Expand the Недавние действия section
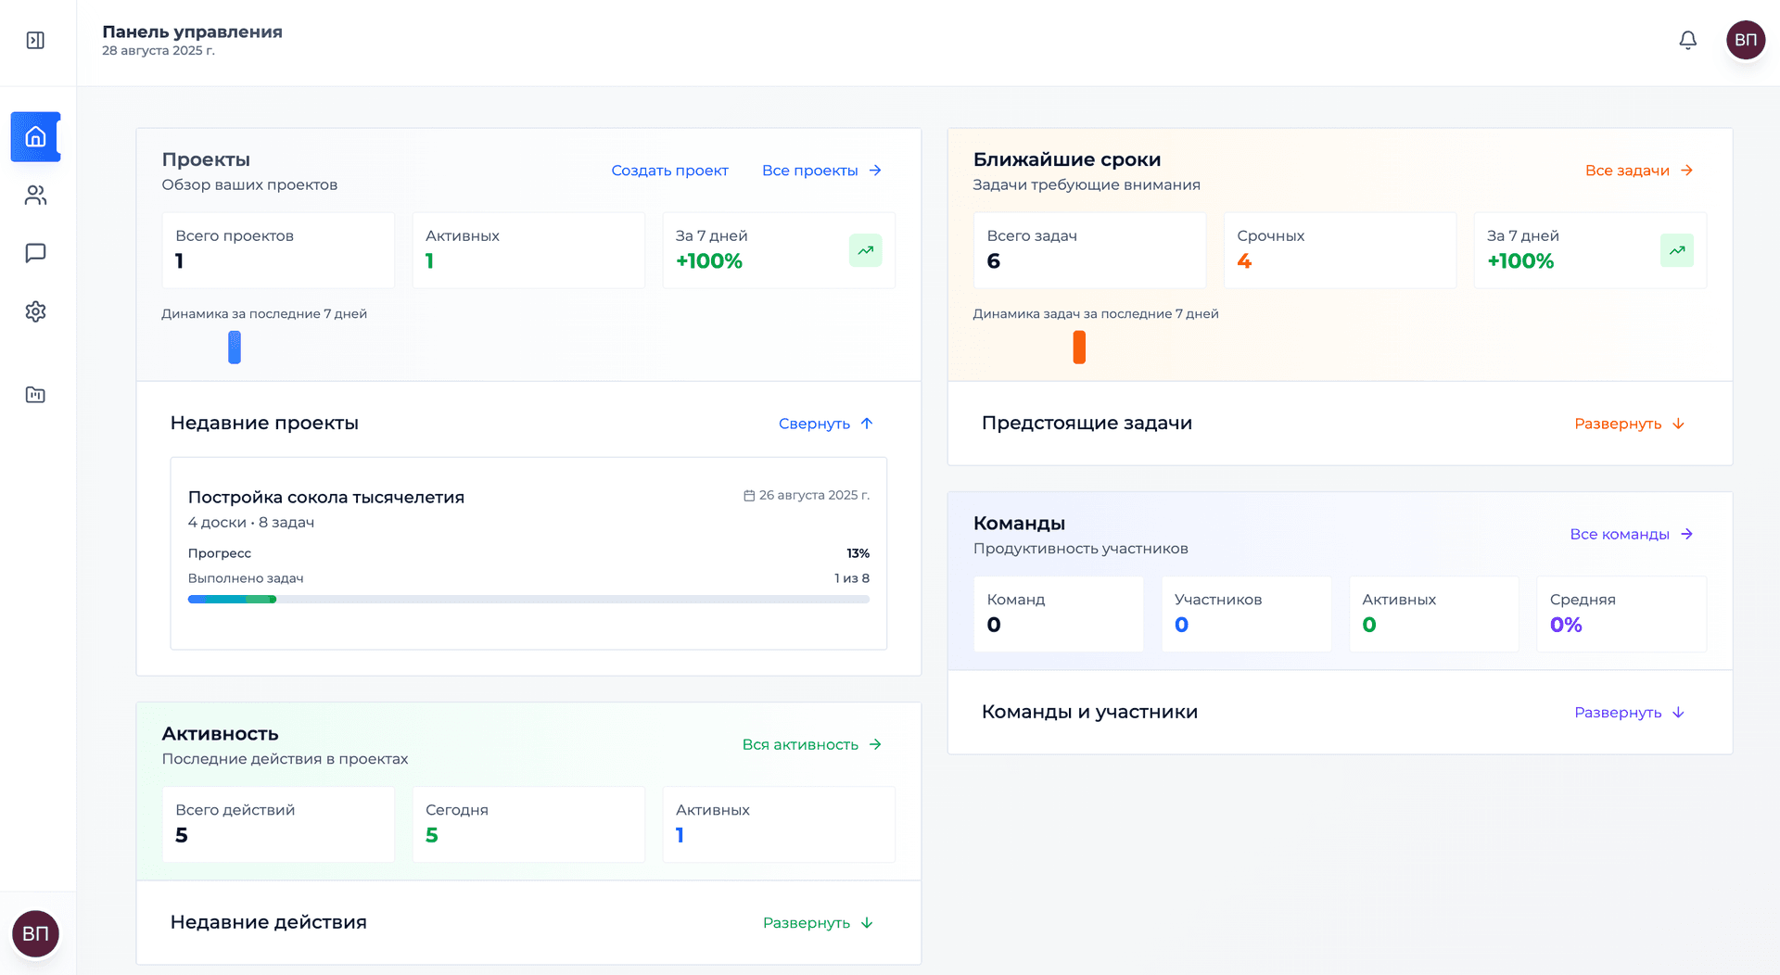1780x975 pixels. (x=818, y=923)
